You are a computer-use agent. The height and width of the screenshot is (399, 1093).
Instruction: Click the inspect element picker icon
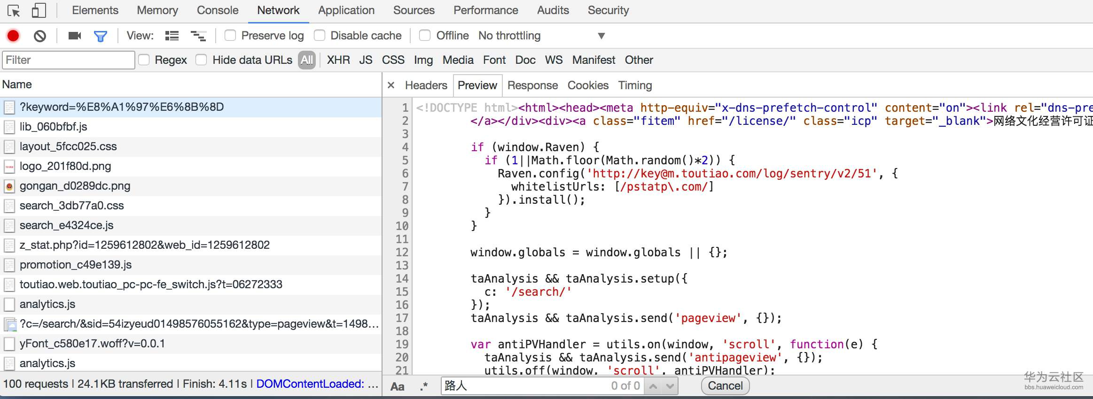coord(14,10)
